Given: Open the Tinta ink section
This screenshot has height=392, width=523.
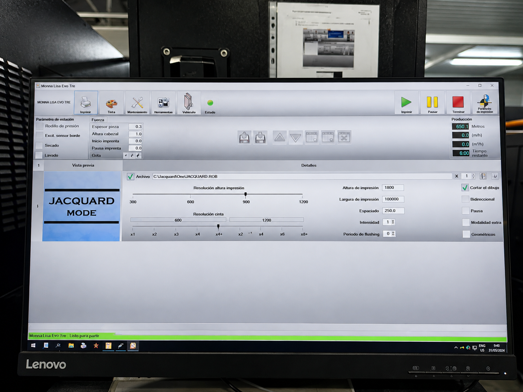Looking at the screenshot, I should [111, 103].
